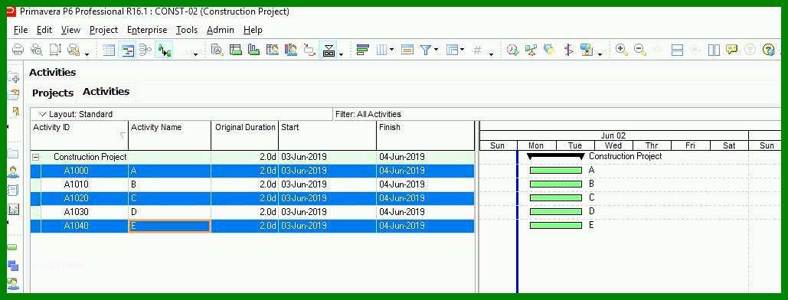Open the Progress Spotlight icon
Image resolution: width=788 pixels, height=300 pixels.
tap(549, 50)
